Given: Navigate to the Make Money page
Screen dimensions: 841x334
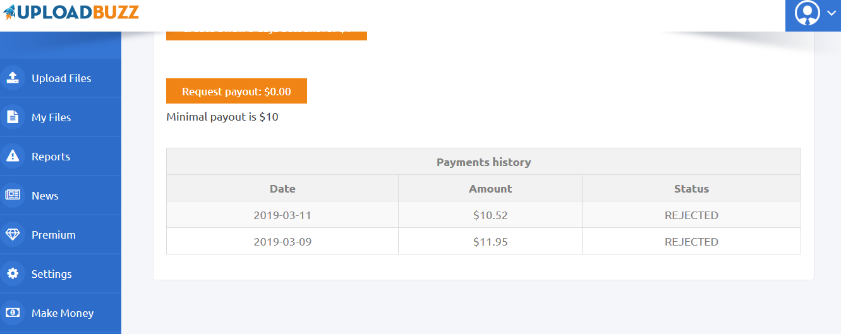Looking at the screenshot, I should coord(61,313).
